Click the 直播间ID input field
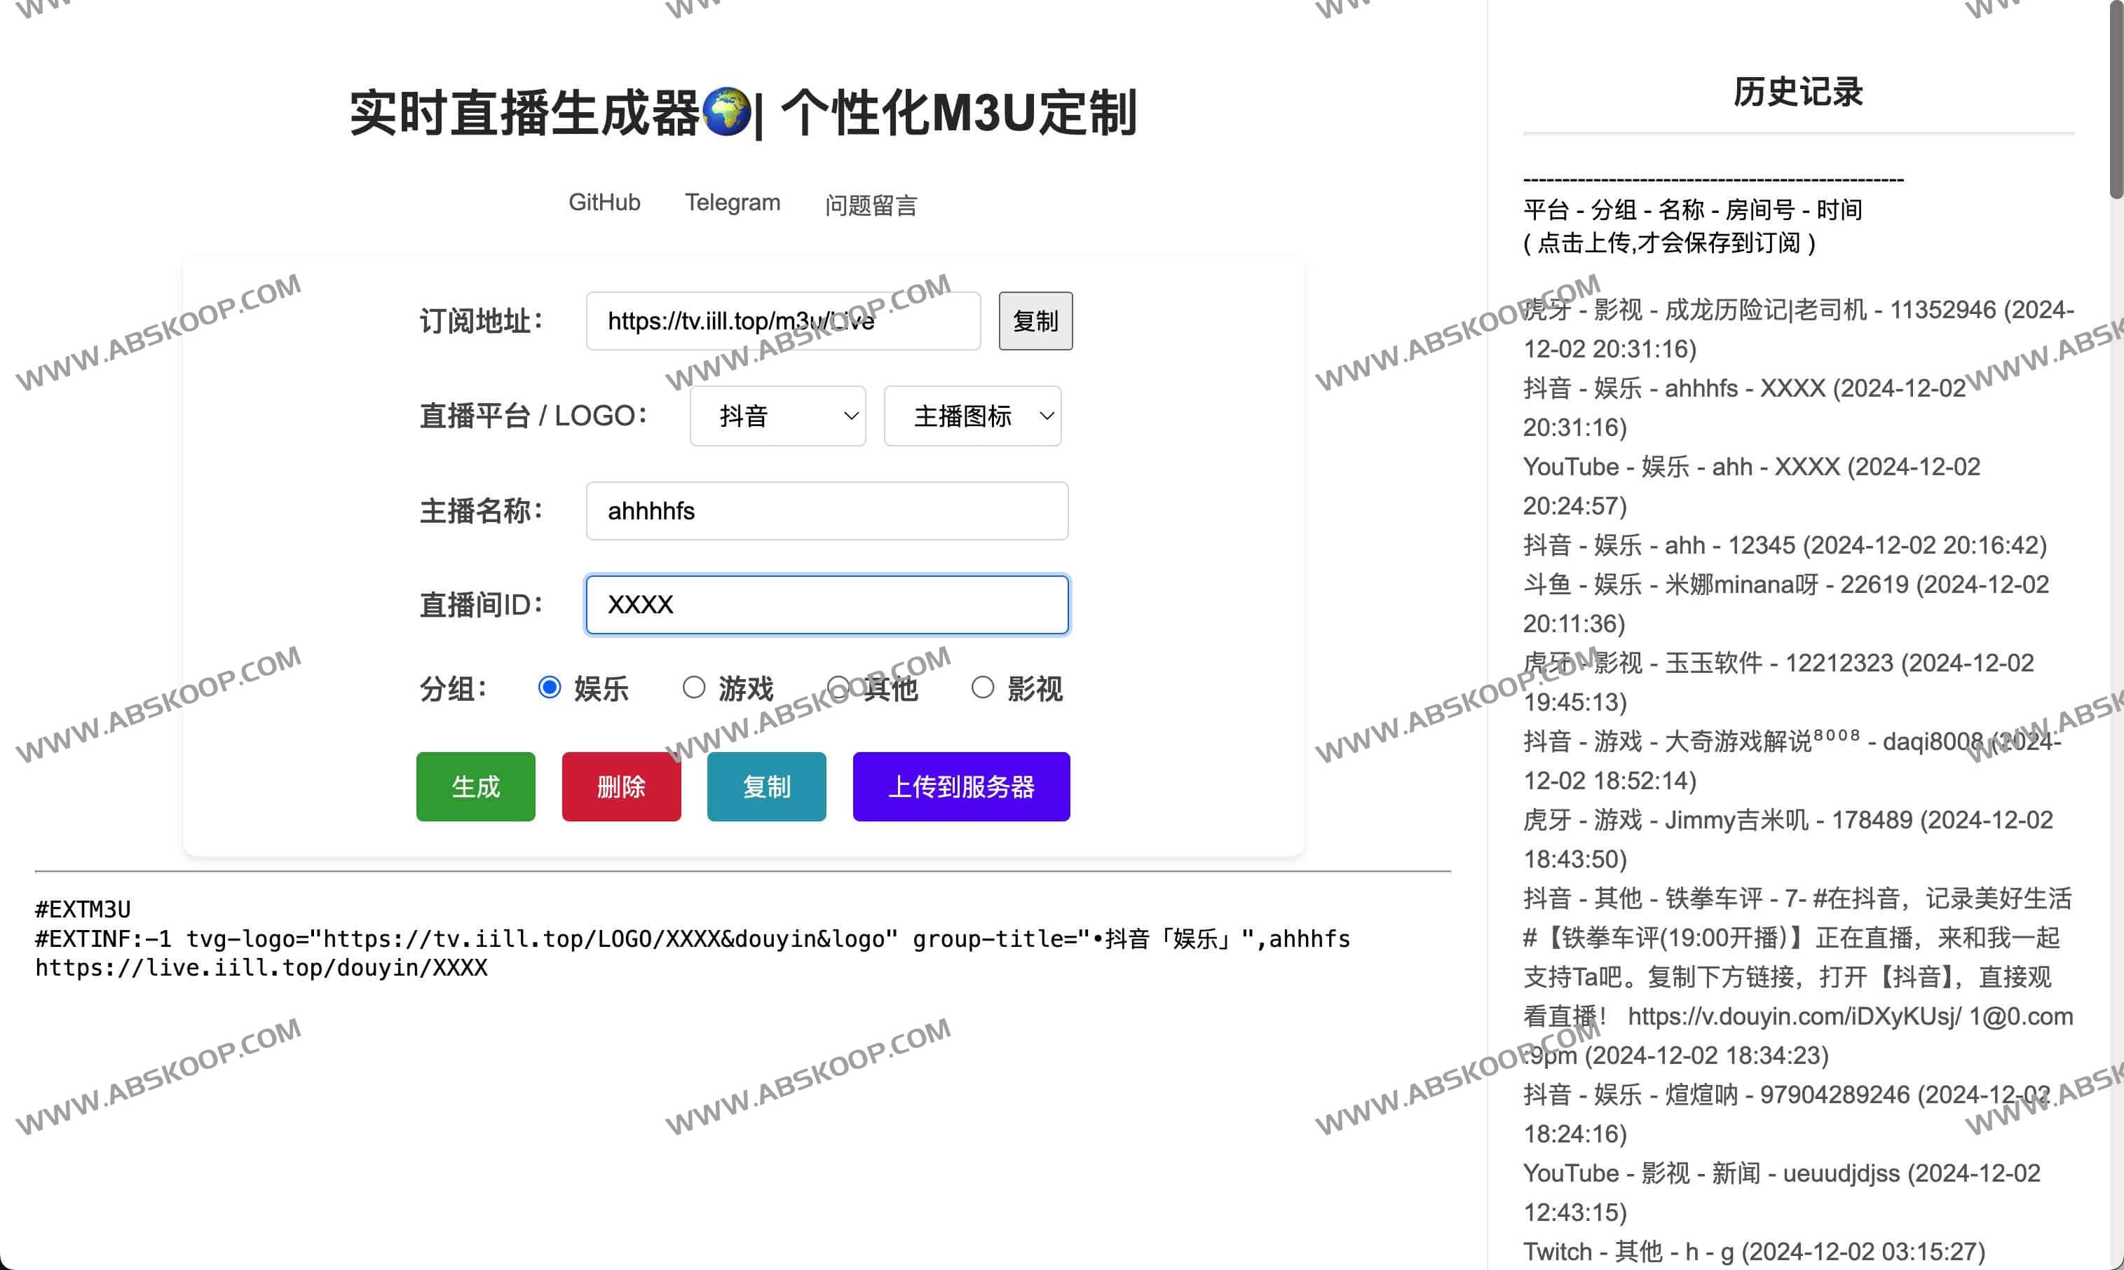Screen dimensions: 2124x1270 (x=826, y=605)
